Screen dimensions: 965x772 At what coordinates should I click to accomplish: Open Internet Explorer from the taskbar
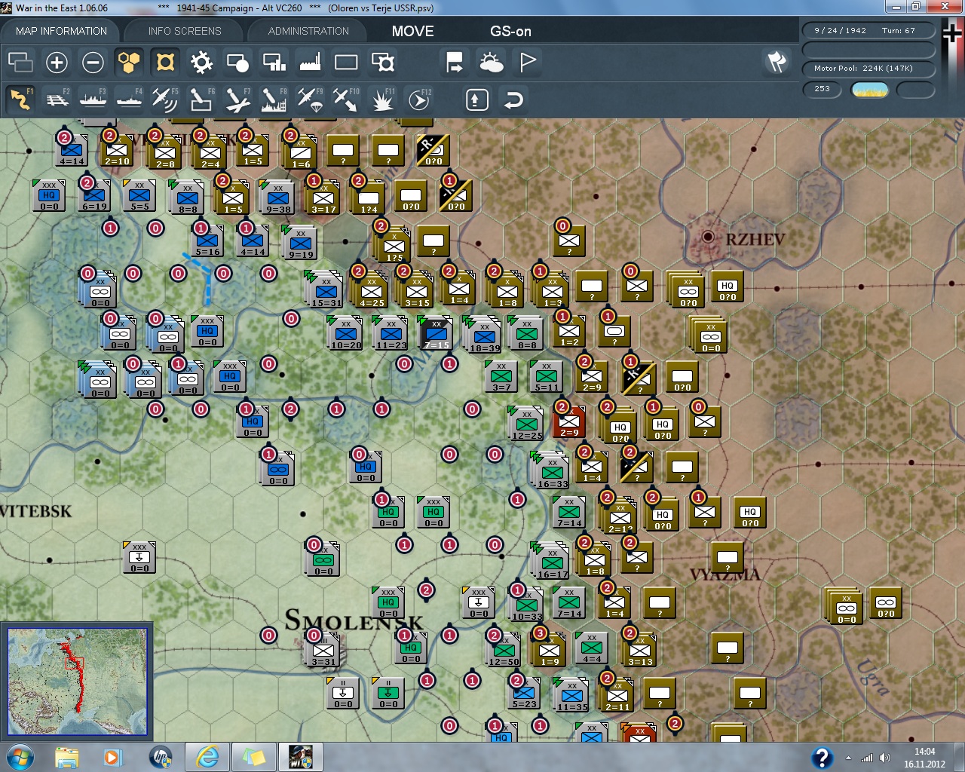[207, 756]
